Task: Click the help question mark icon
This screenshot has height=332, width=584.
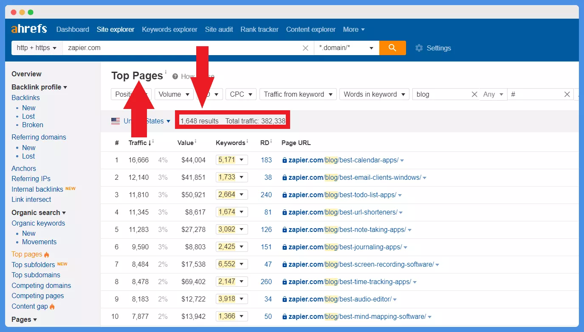Action: [175, 76]
